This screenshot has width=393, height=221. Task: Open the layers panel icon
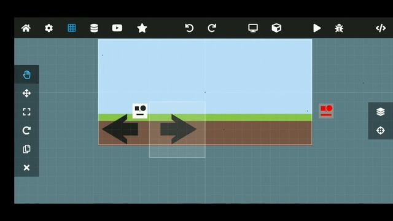click(381, 112)
